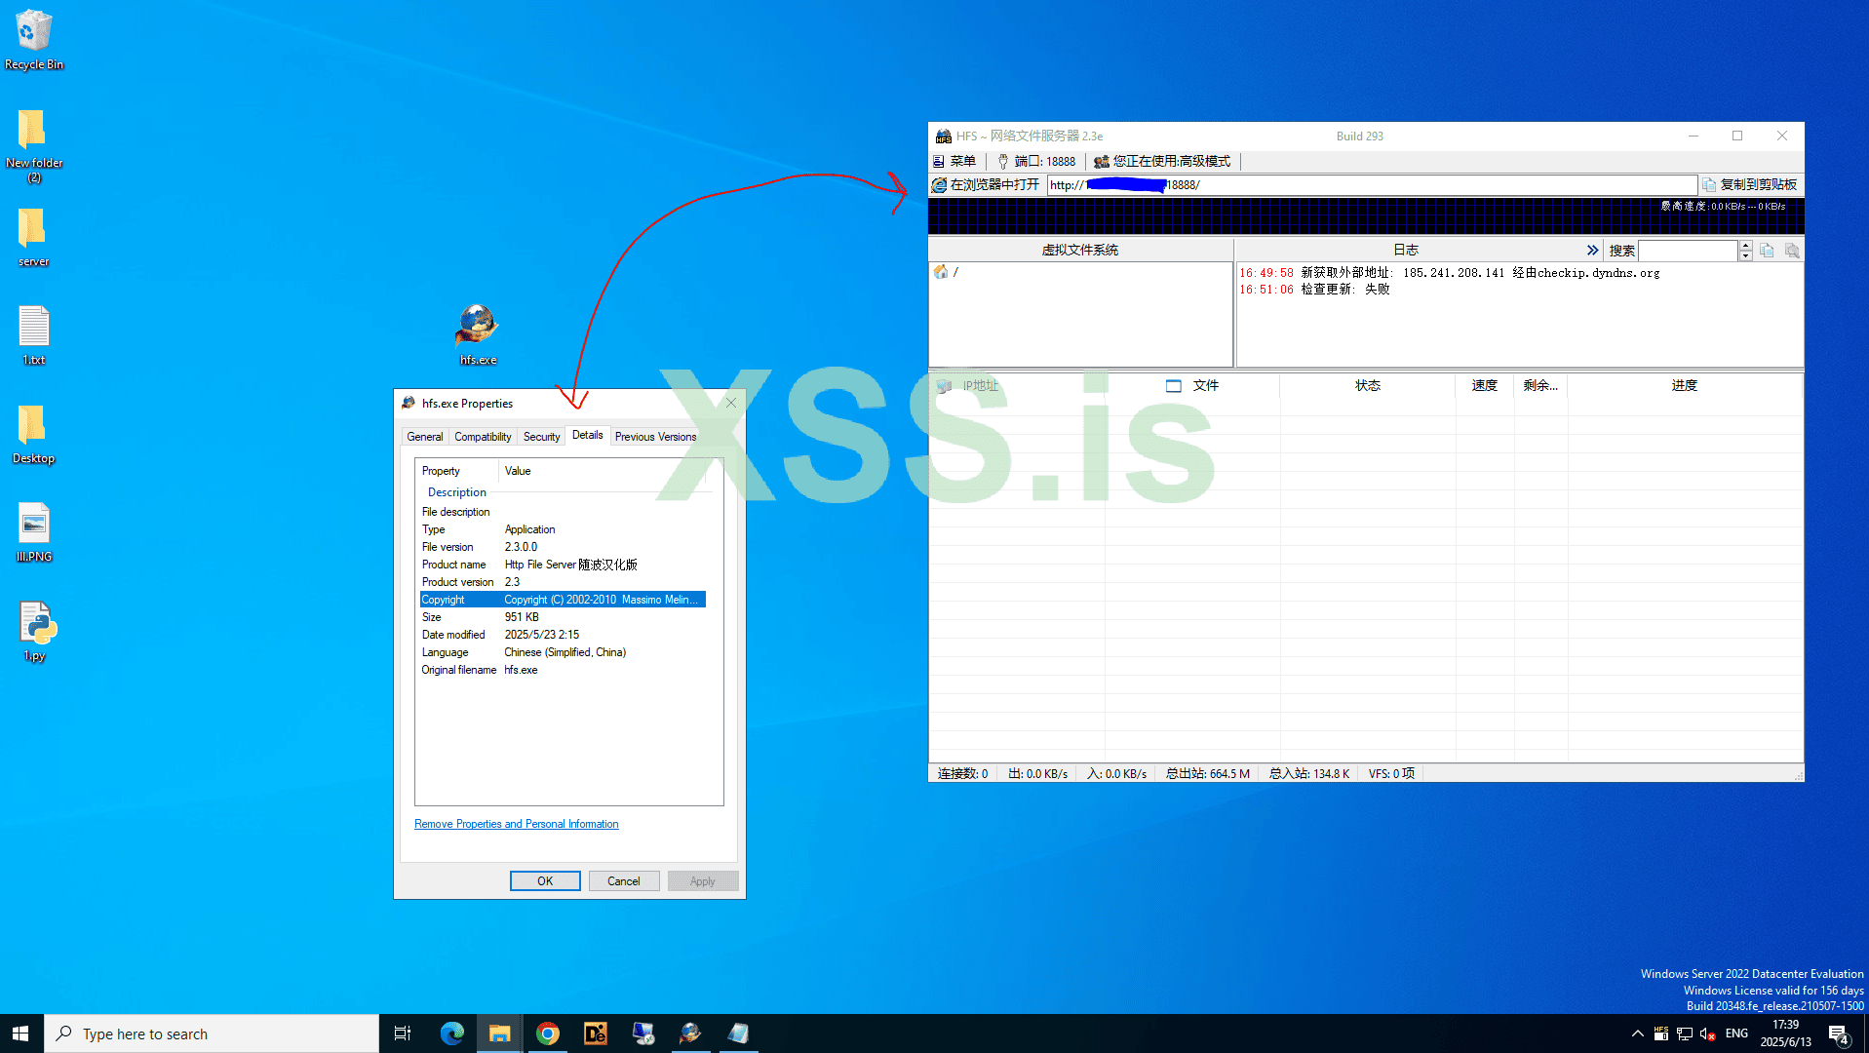Toggle the 高级模式 mode button in HFS
Screen dimensions: 1869x1053
[1162, 161]
